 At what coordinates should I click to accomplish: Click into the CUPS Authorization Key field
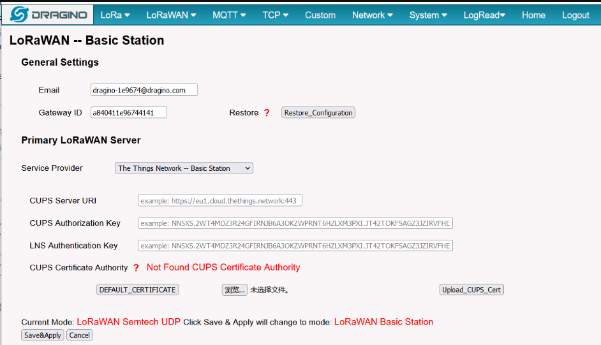[x=295, y=223]
